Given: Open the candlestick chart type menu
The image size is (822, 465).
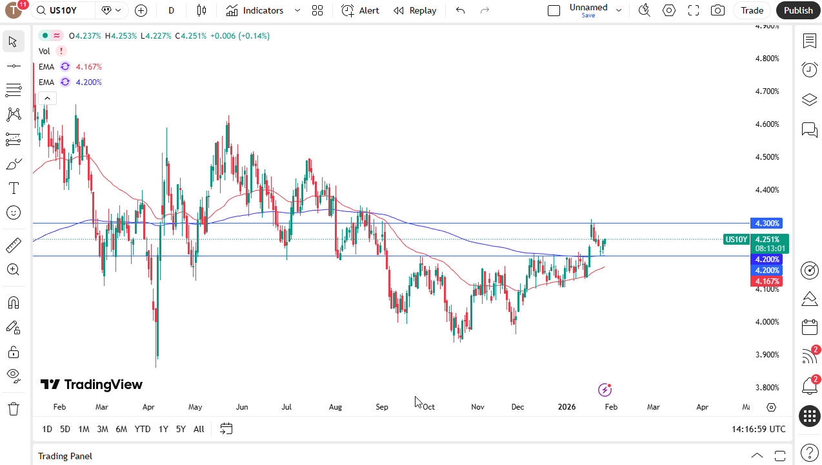Looking at the screenshot, I should point(201,10).
